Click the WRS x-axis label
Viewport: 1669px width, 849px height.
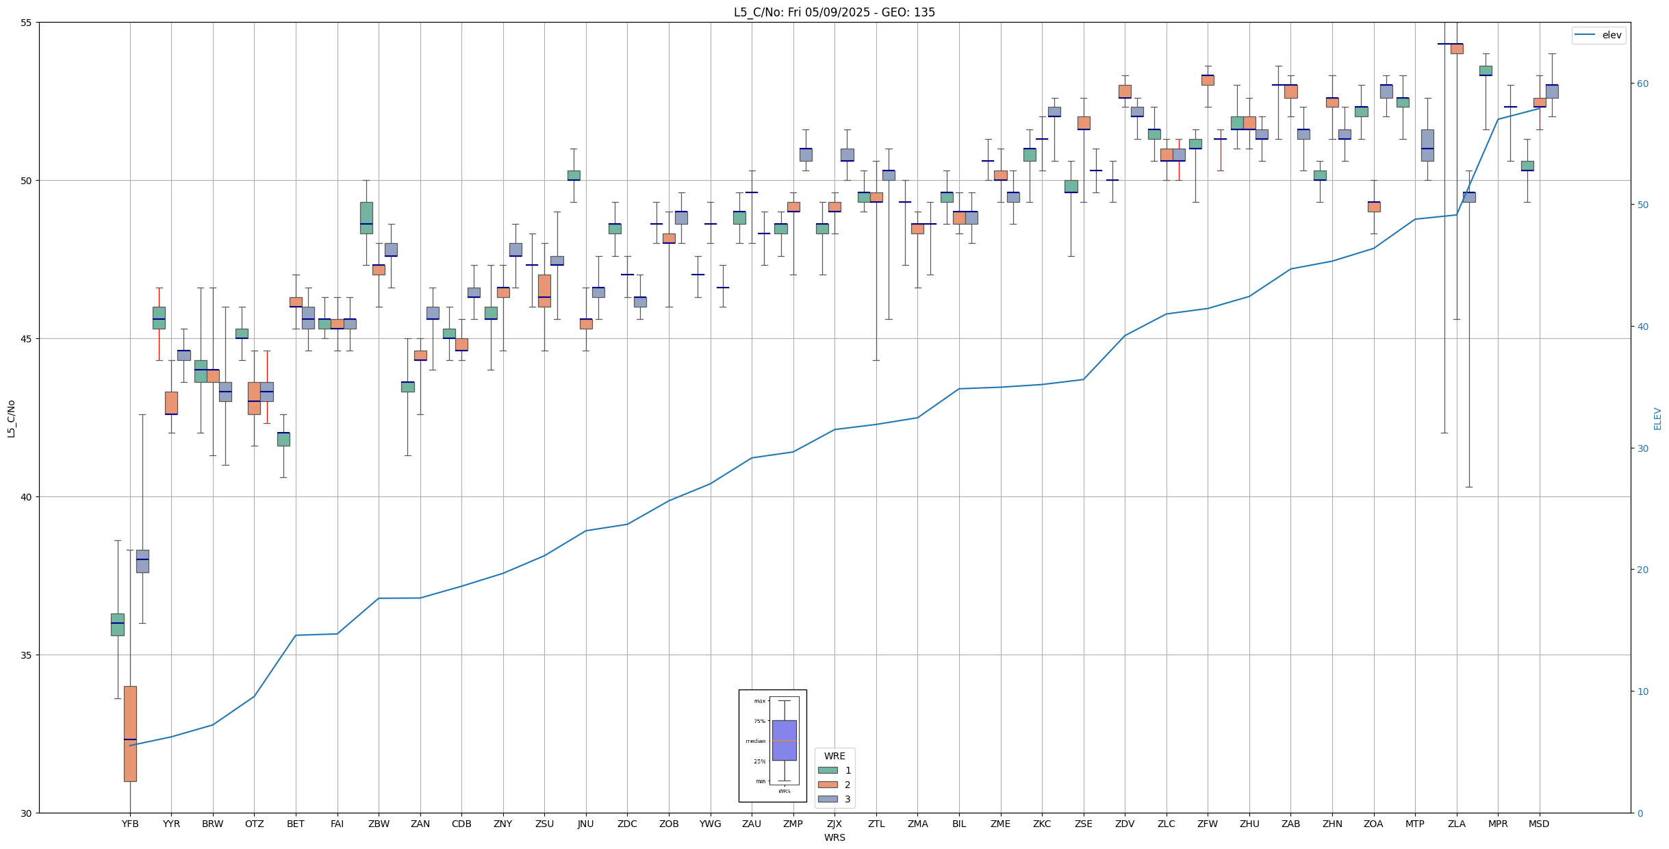click(834, 837)
